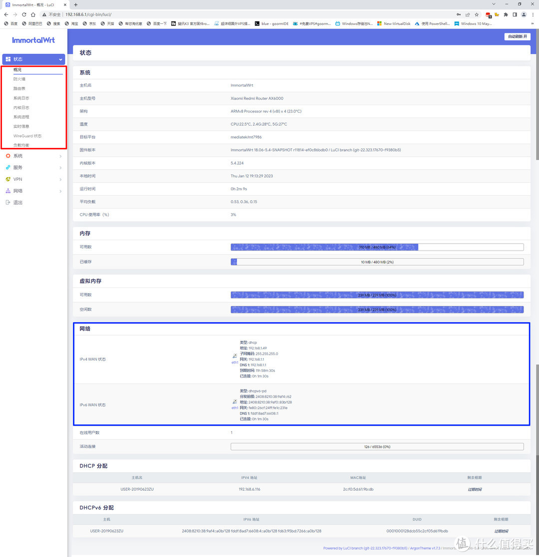Click the IPv4 address 192.168.6.116 cell
539x557 pixels.
point(250,489)
